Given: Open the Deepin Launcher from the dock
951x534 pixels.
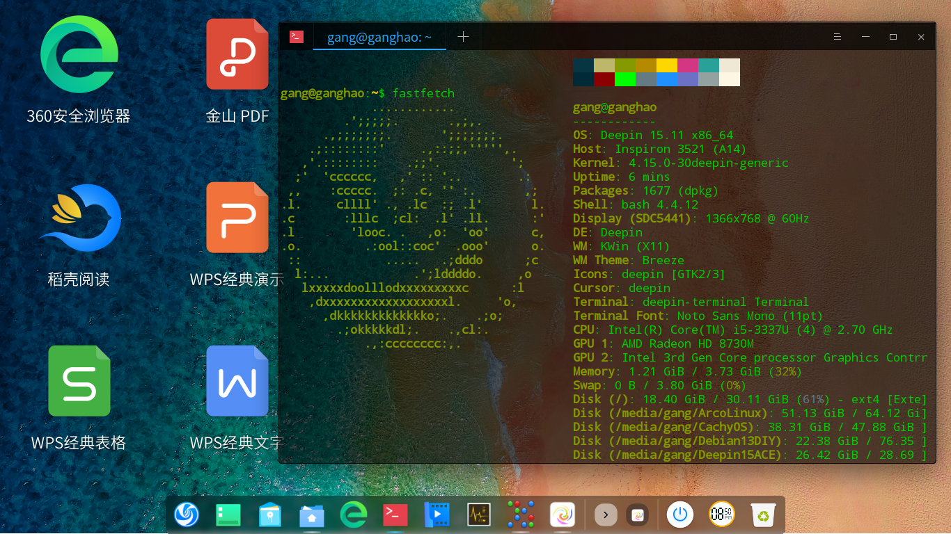Looking at the screenshot, I should point(187,515).
